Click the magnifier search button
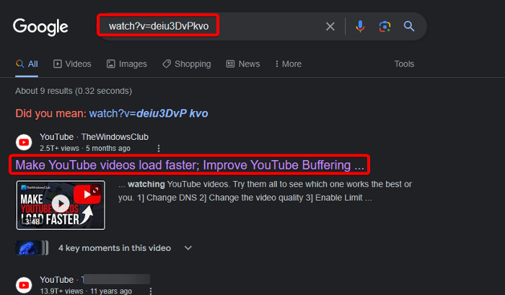 point(409,26)
